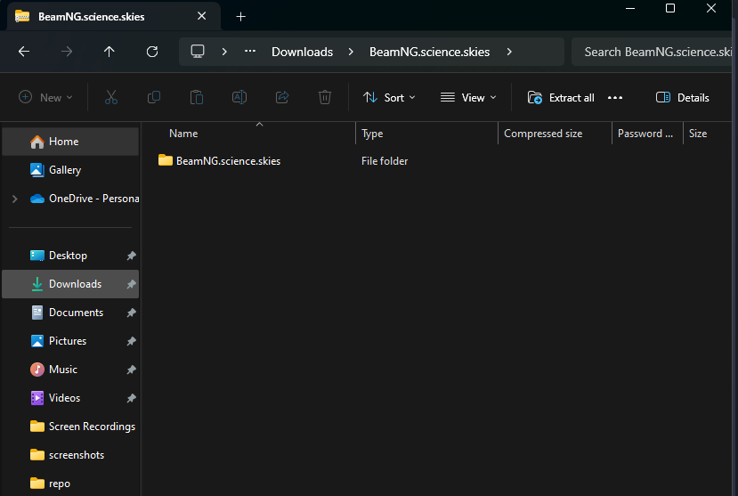
Task: Refresh the current folder view
Action: tap(152, 52)
